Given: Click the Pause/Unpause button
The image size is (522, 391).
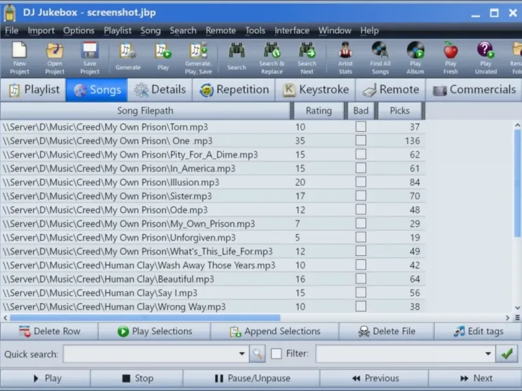Looking at the screenshot, I should point(251,379).
